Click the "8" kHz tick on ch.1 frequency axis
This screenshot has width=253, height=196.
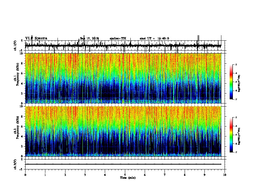coord(22,63)
